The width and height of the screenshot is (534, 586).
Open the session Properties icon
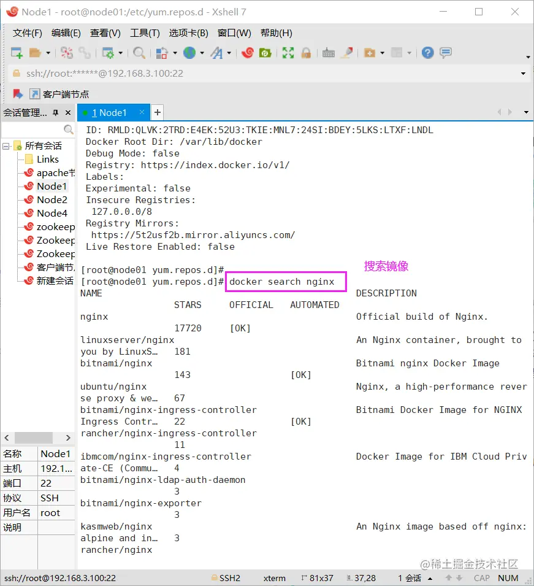click(108, 53)
